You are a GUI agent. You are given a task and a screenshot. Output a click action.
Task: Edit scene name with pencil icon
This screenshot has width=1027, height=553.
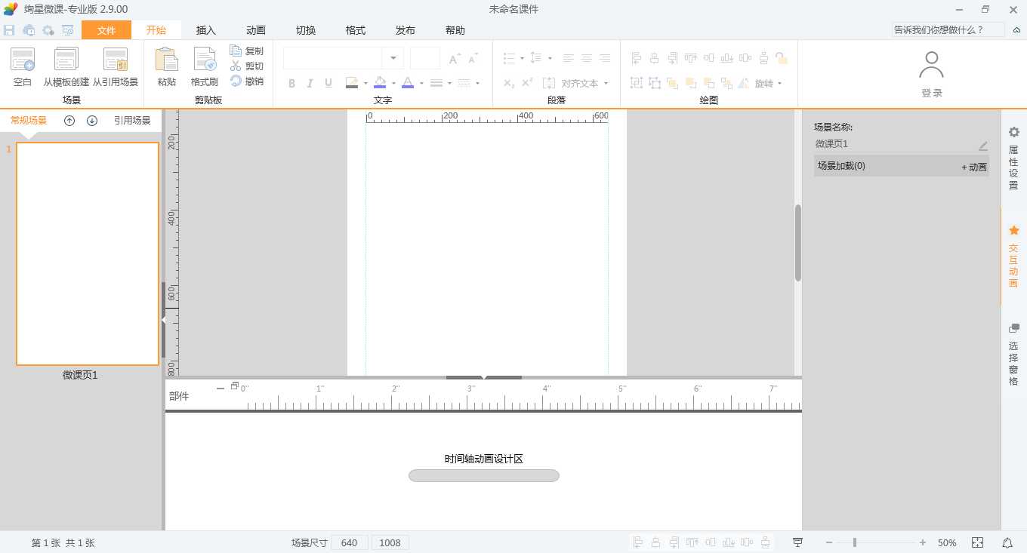[982, 146]
